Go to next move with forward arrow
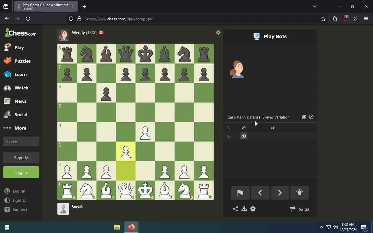Image resolution: width=373 pixels, height=233 pixels. coord(280,193)
